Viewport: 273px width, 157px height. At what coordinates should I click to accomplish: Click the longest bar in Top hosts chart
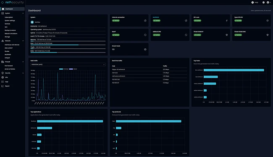(x=234, y=70)
